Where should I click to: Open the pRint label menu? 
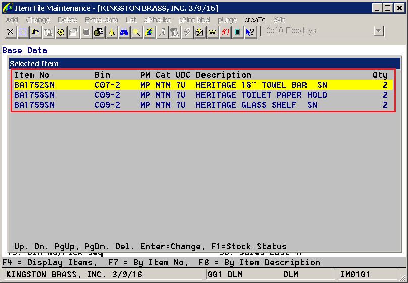point(194,20)
